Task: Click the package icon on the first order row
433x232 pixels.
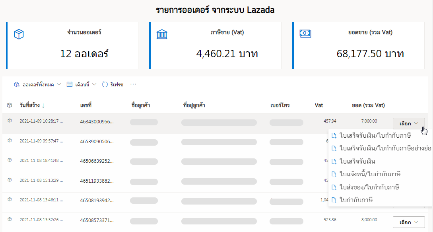Action: tap(9, 121)
